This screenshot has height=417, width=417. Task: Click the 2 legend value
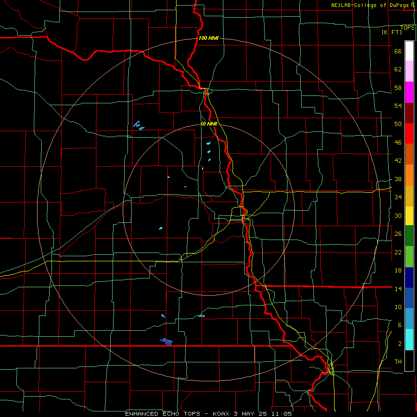point(399,344)
